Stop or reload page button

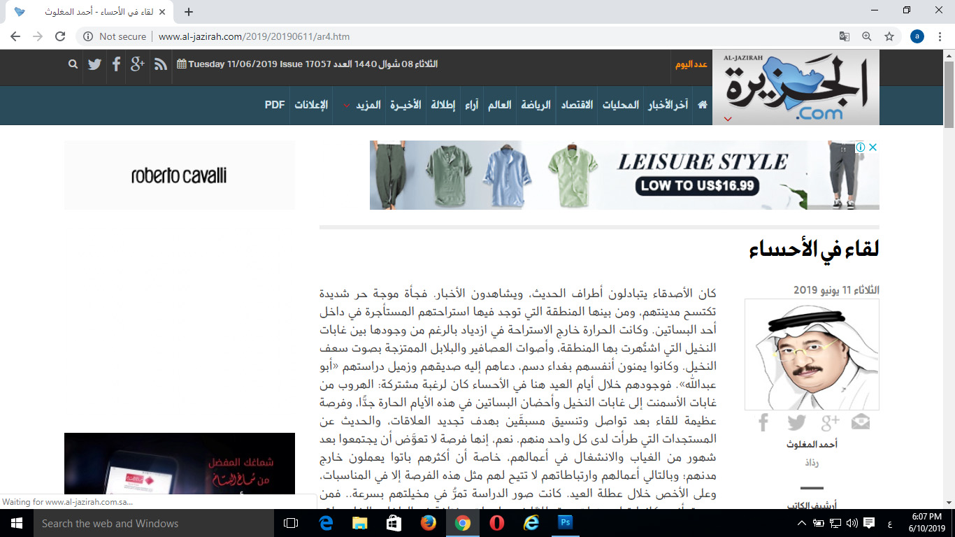tap(60, 36)
